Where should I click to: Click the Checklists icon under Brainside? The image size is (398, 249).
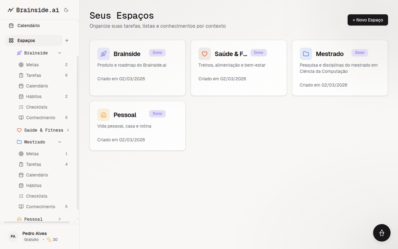[x=21, y=107]
